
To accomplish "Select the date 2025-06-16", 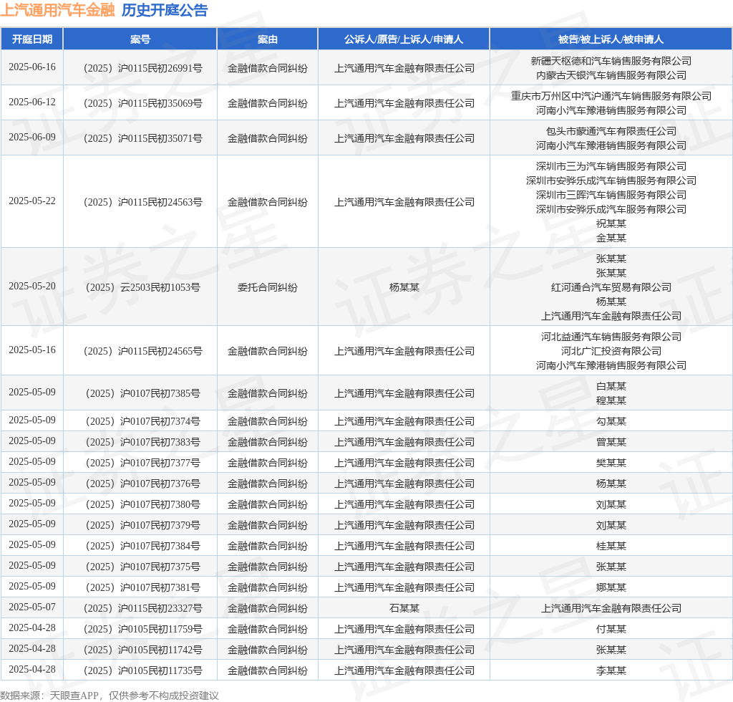I will click(31, 67).
